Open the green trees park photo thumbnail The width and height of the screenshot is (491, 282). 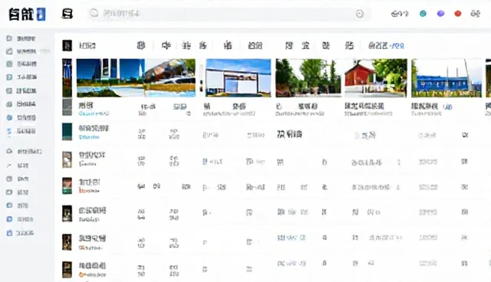pos(308,78)
